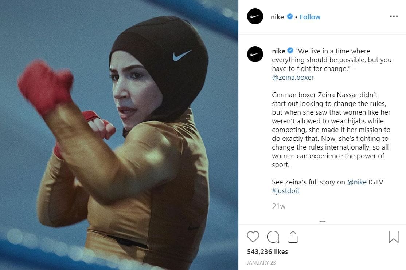Viewport: 406px width, 270px height.
Task: Open the #justdoit hashtag
Action: (286, 191)
